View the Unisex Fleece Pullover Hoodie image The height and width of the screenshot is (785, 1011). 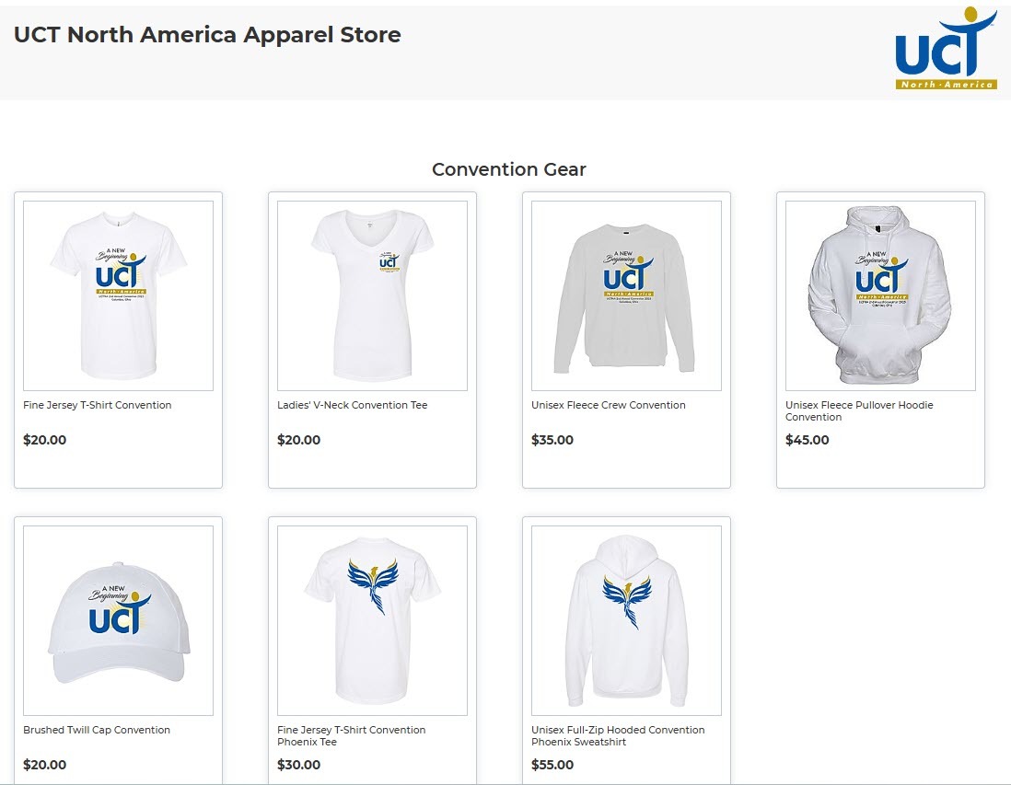tap(880, 295)
